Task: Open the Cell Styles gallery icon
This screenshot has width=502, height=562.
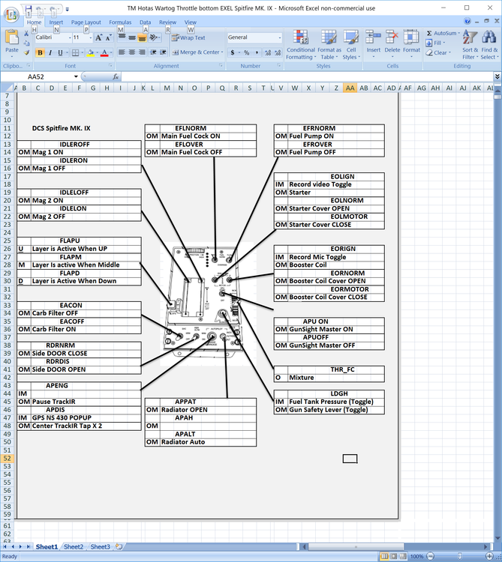Action: coord(350,37)
